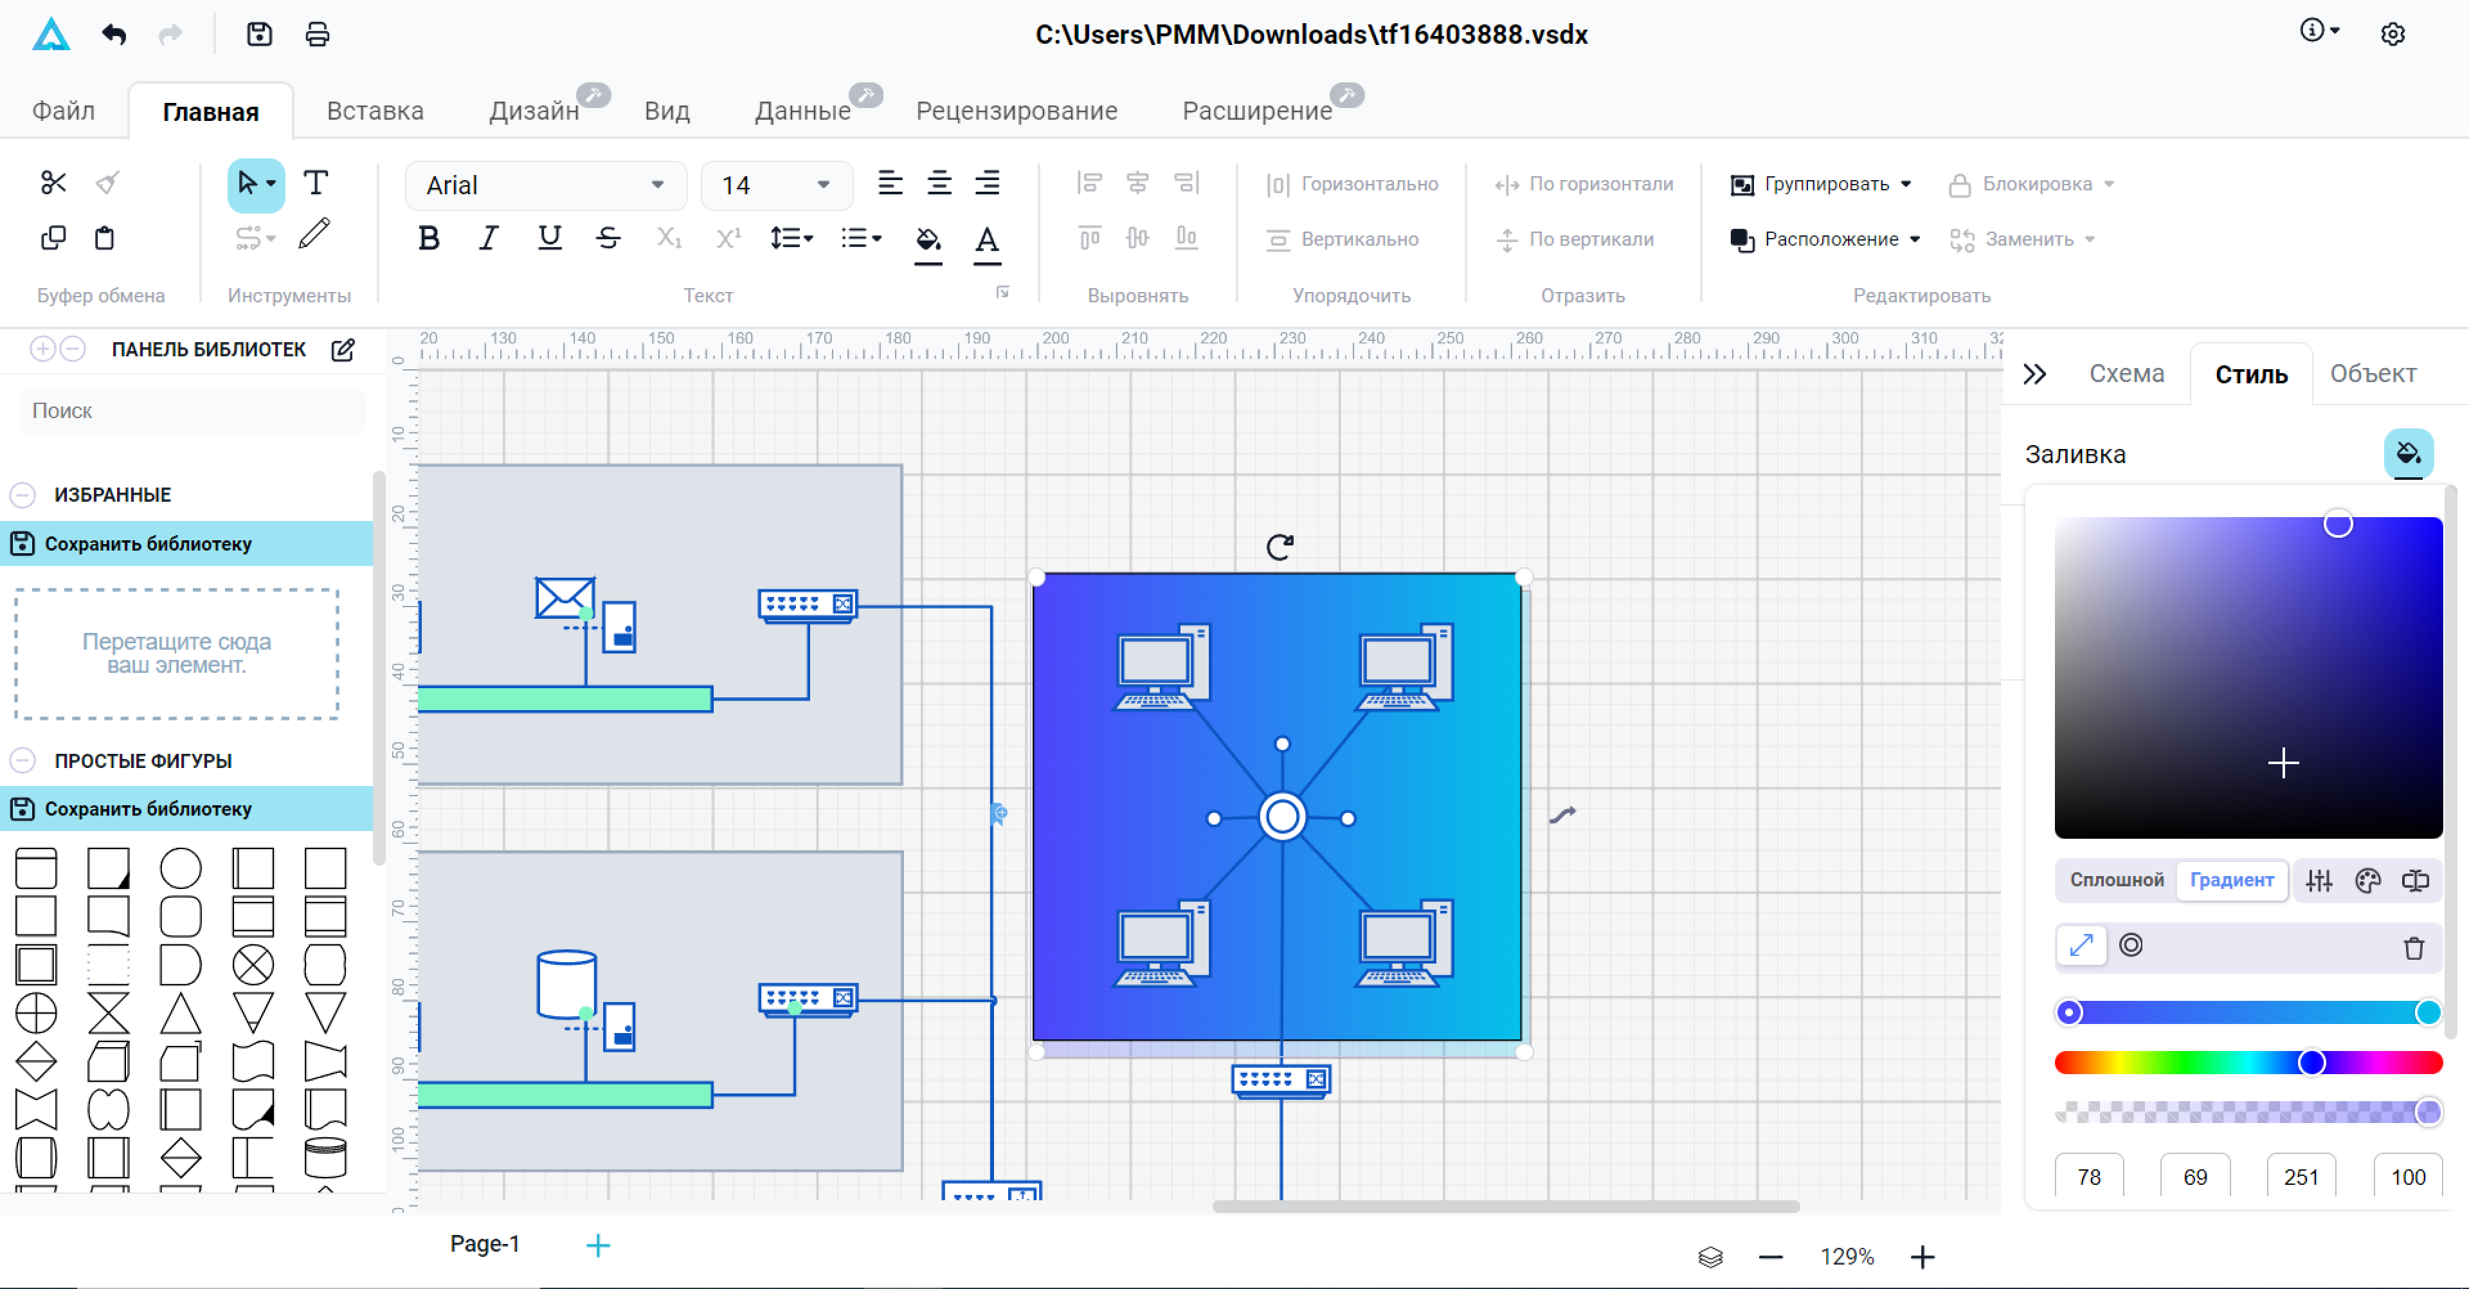Viewport: 2469px width, 1289px height.
Task: Click the Поиск library search field
Action: tap(192, 410)
